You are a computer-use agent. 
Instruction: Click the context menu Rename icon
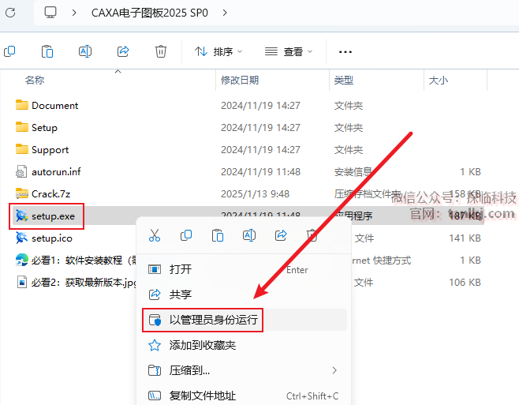coord(249,235)
